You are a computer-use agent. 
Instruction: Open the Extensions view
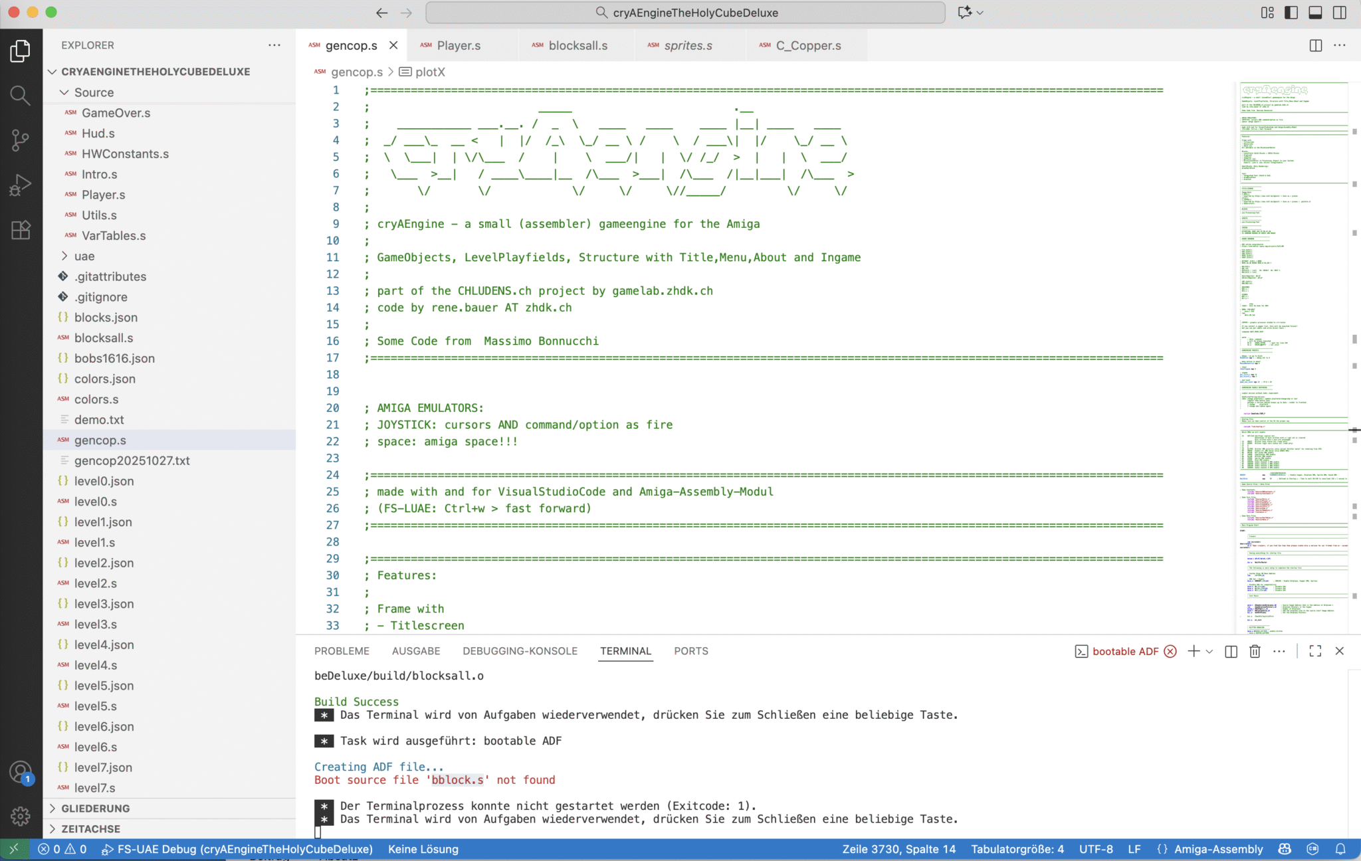(20, 230)
